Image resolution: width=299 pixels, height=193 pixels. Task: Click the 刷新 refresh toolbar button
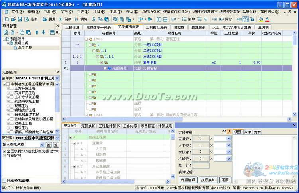pyautogui.click(x=65, y=19)
